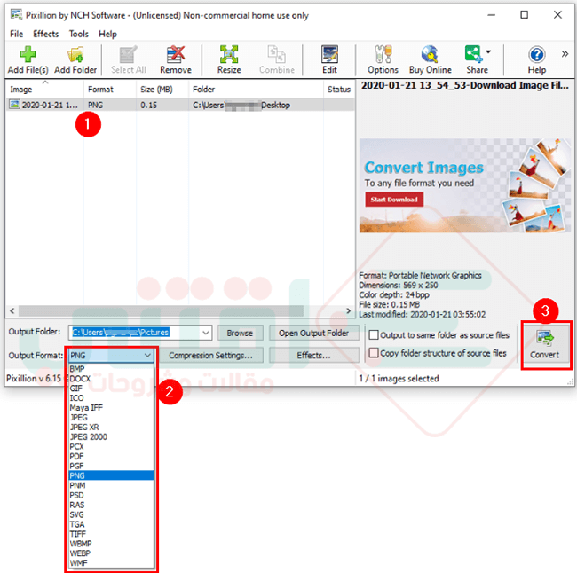This screenshot has width=577, height=573.
Task: Click Open Output Folder button
Action: point(313,333)
